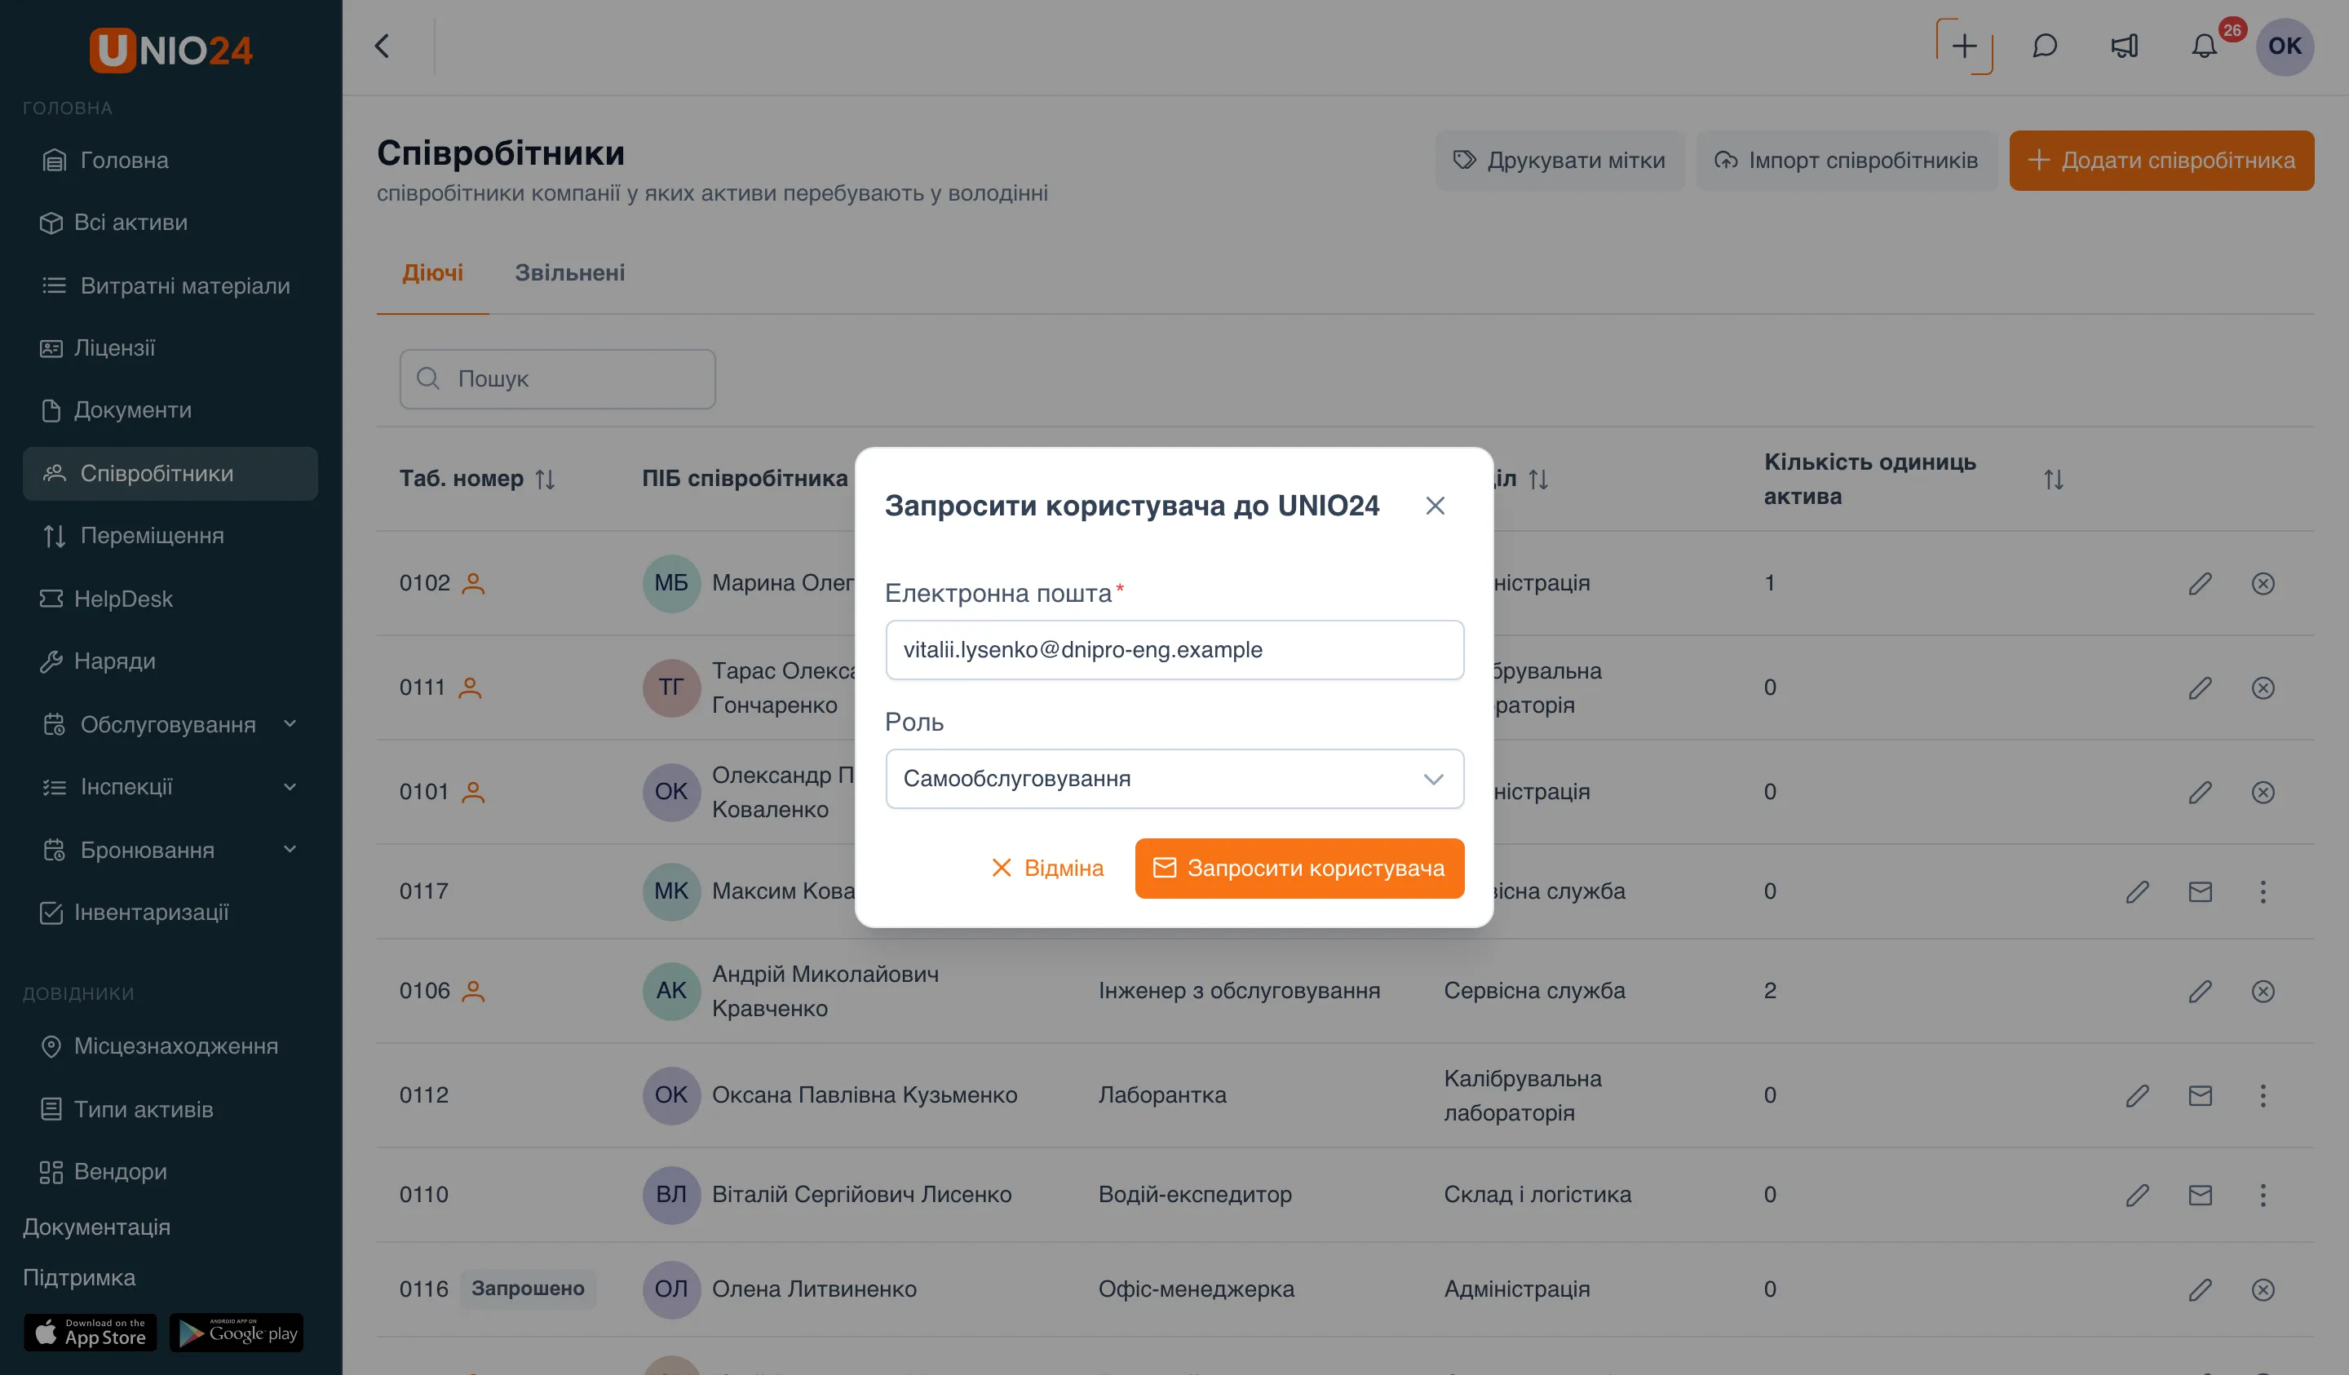Click Додати співробітника button
Viewport: 2349px width, 1375px height.
coord(2161,161)
